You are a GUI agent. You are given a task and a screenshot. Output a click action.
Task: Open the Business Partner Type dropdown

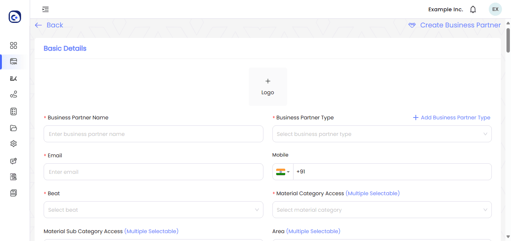pos(382,134)
